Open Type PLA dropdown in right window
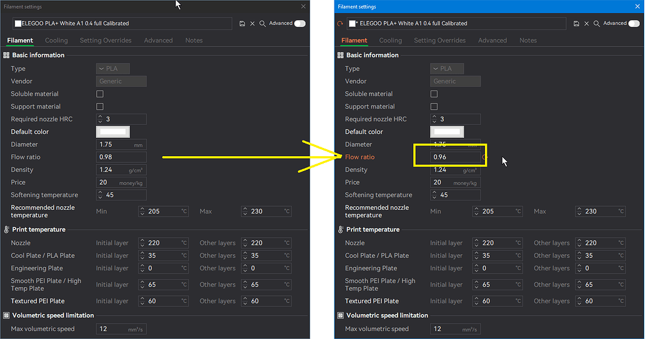646x339 pixels. pyautogui.click(x=447, y=69)
